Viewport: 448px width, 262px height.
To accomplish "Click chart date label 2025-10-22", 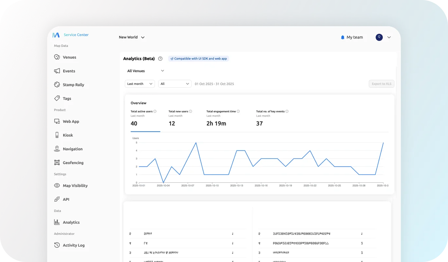I will click(x=310, y=185).
